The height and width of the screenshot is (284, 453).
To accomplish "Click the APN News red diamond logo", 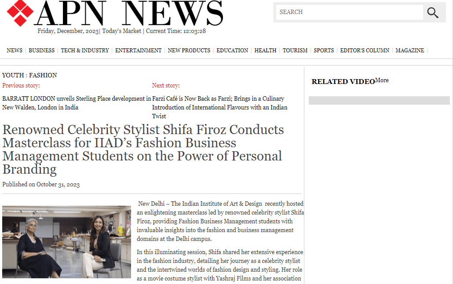I will point(20,13).
